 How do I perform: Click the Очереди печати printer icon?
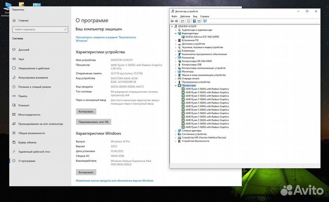coord(180,78)
